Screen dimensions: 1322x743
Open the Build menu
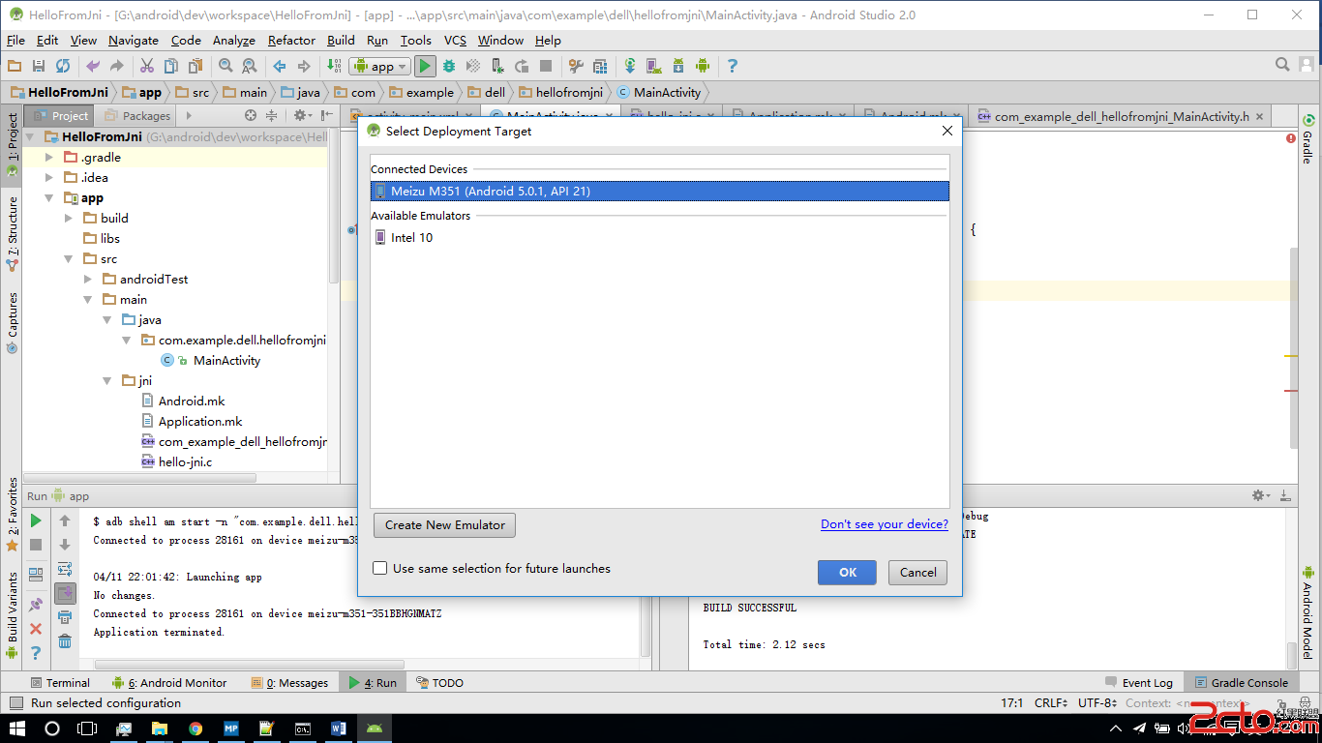(x=341, y=40)
